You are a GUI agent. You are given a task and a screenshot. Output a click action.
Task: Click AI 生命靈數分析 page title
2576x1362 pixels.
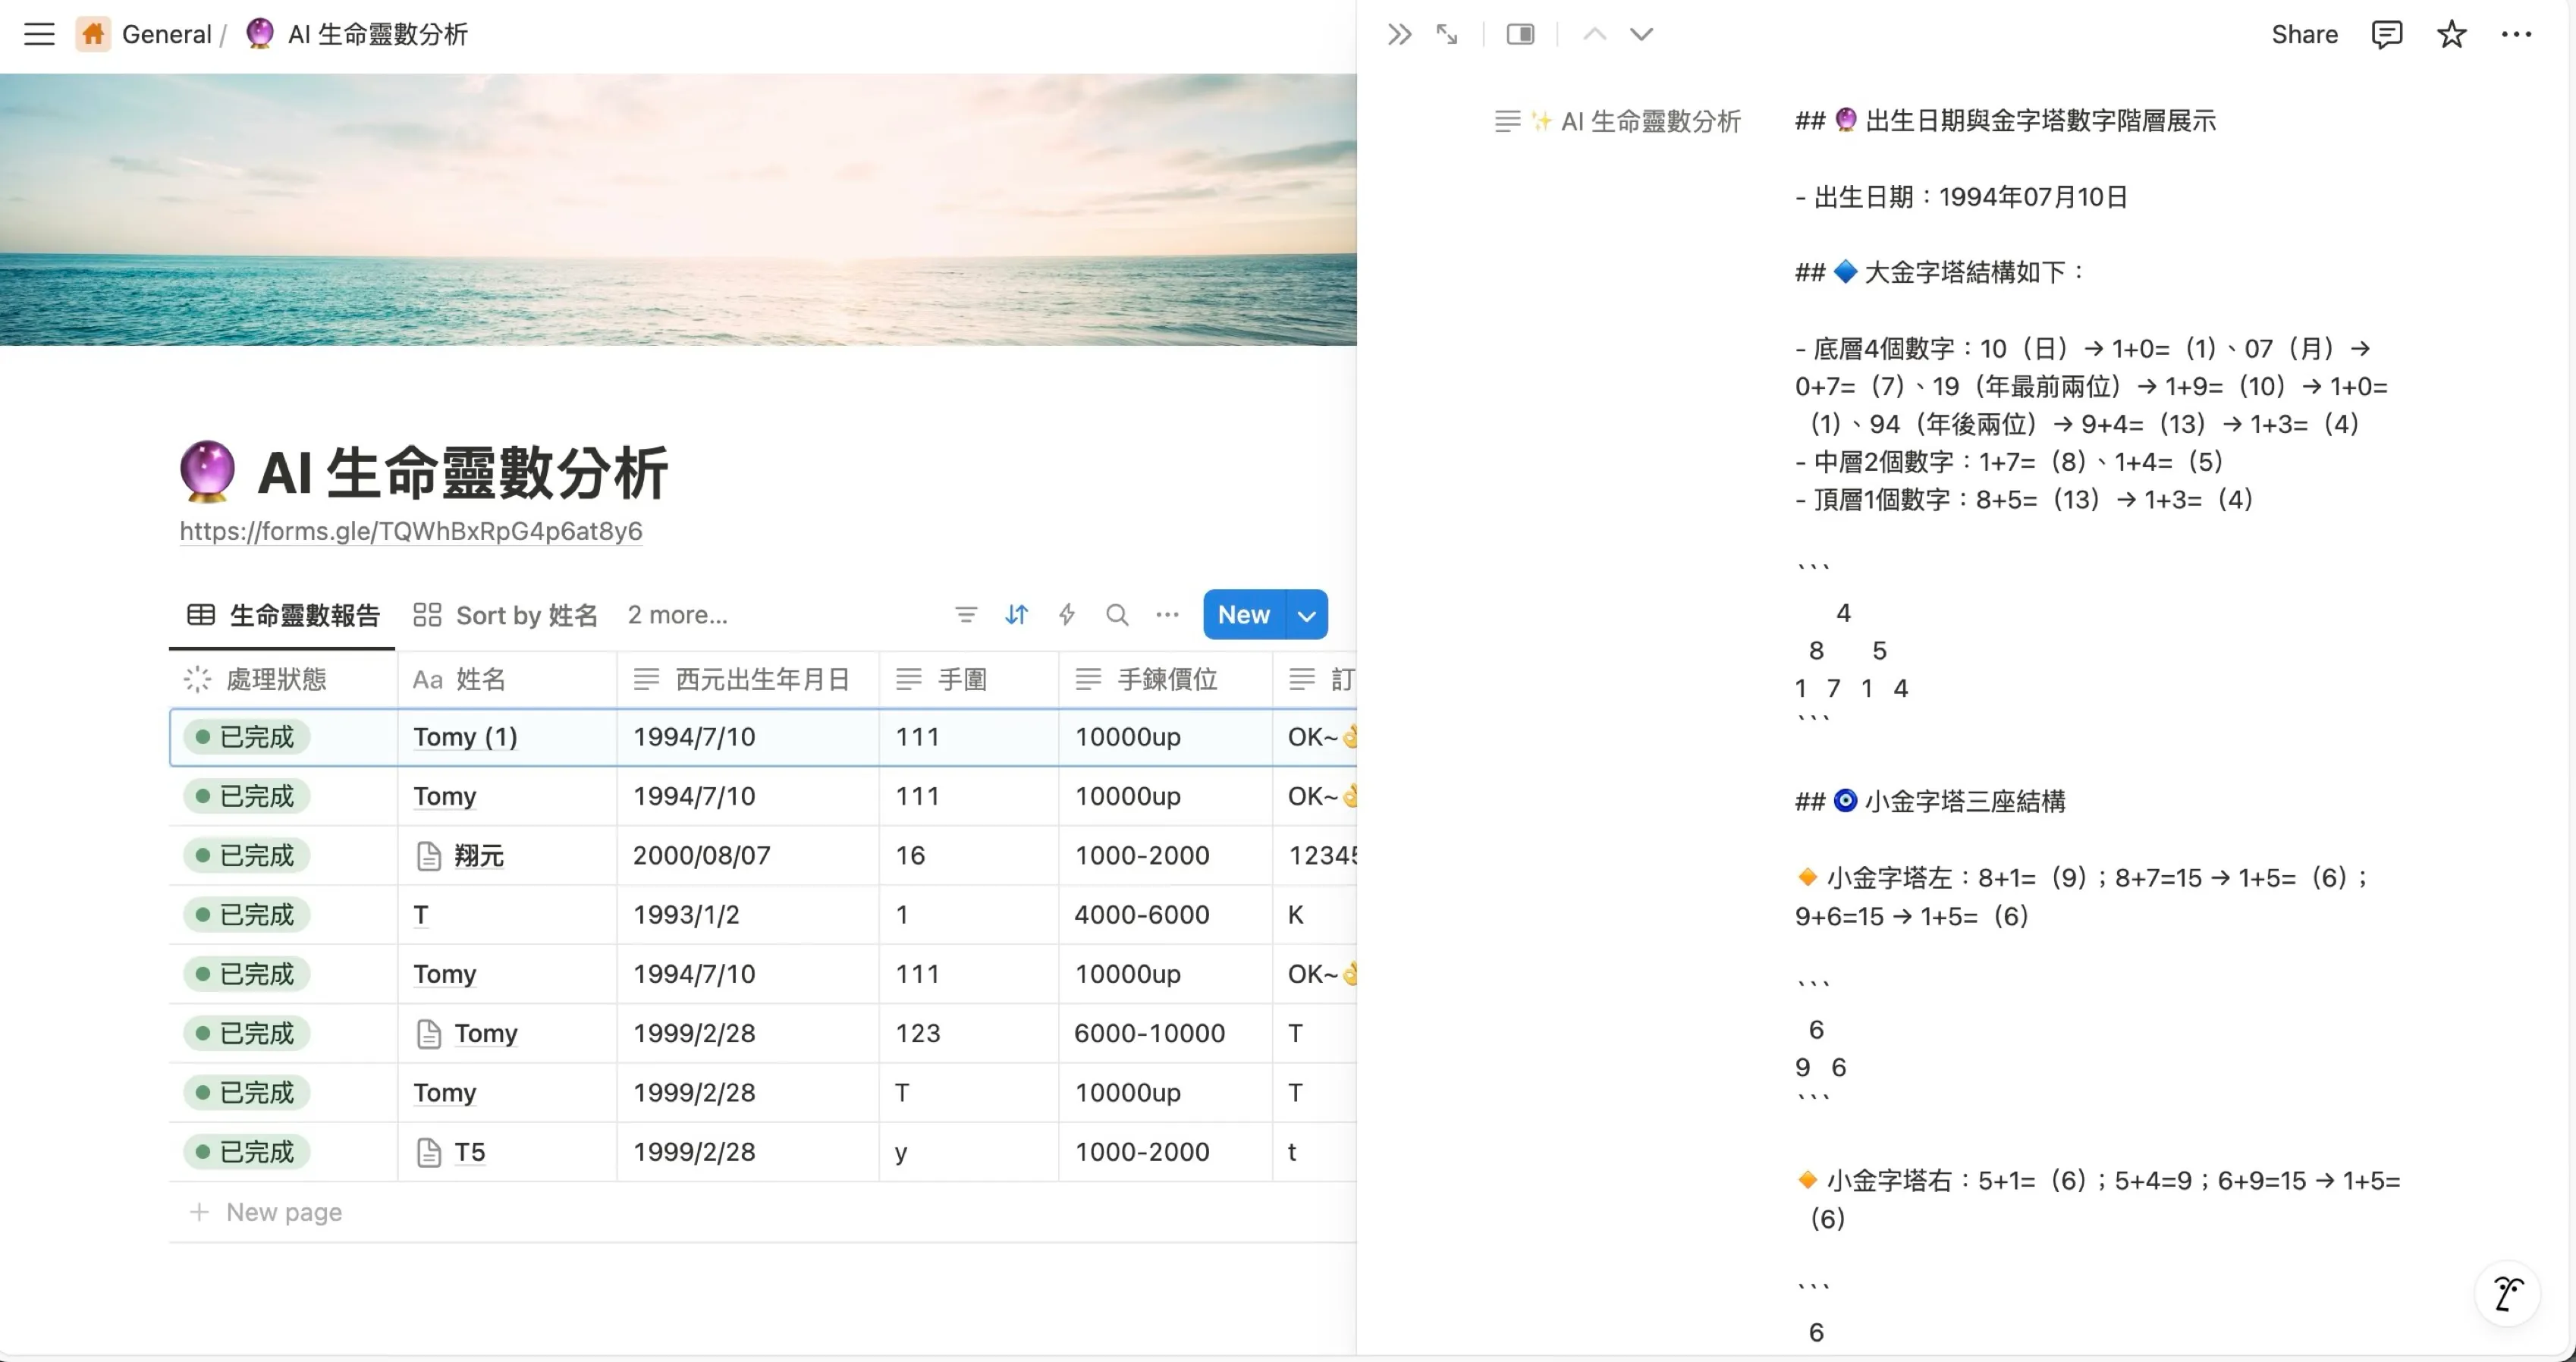pos(463,472)
